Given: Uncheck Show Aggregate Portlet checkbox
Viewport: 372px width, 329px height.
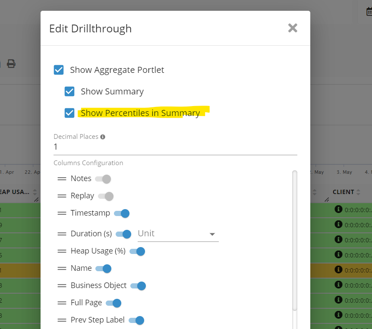Looking at the screenshot, I should [59, 70].
